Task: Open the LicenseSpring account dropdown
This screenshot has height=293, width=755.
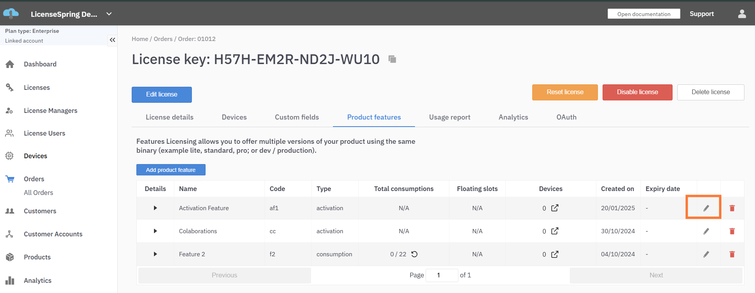Action: (x=109, y=14)
